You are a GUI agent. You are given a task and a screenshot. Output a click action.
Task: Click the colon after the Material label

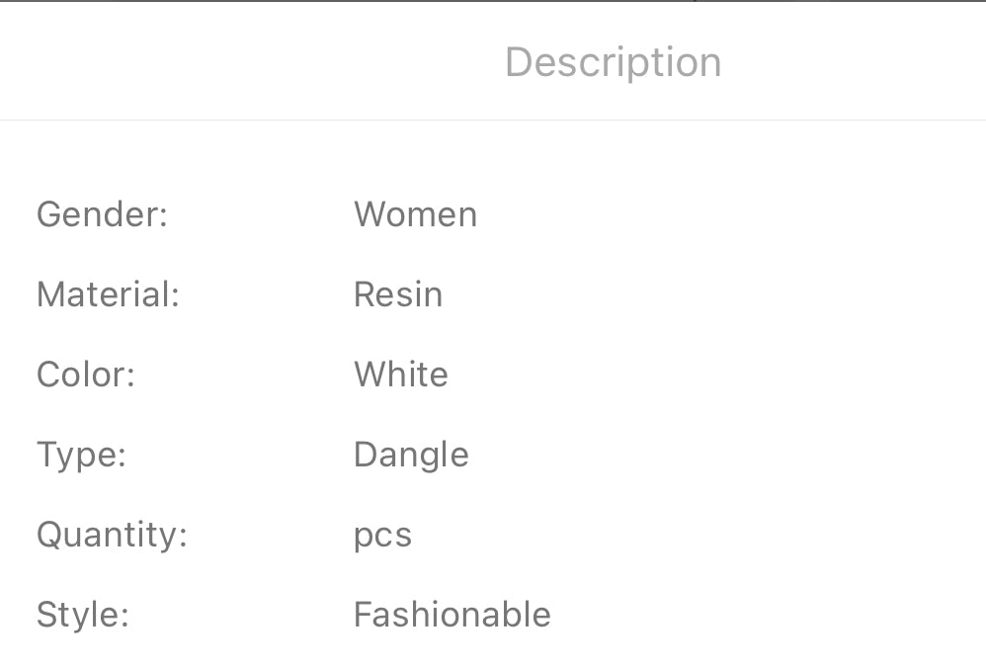[x=175, y=297]
